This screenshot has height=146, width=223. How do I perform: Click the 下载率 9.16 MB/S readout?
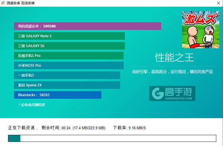(129, 128)
